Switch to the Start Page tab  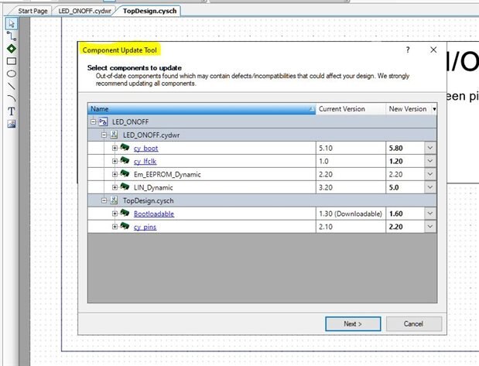[x=33, y=11]
